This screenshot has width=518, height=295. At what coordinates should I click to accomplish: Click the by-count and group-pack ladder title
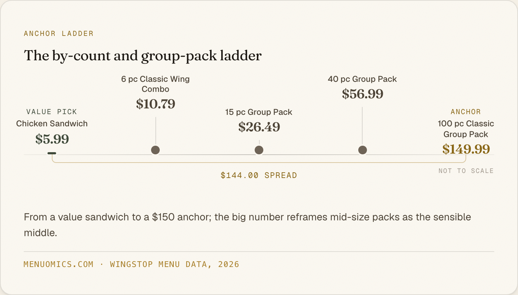coord(143,56)
